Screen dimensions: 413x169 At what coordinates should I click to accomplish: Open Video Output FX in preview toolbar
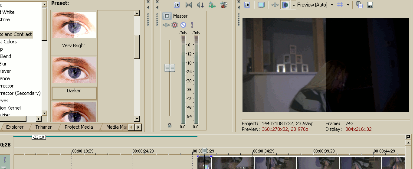tap(275, 5)
